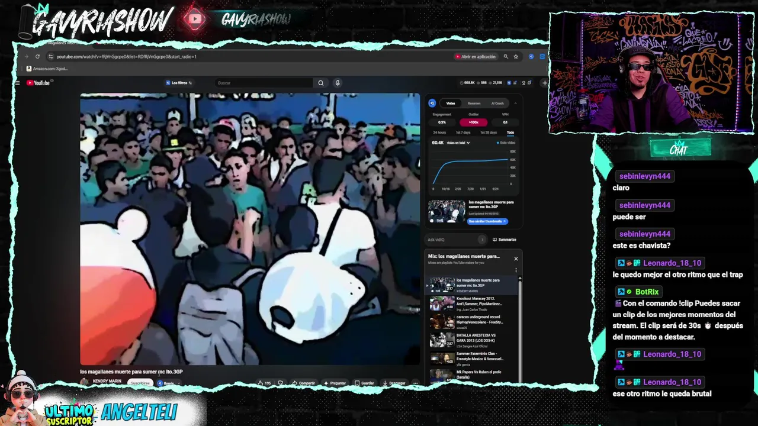Open more actions three dots below video
758x426 pixels.
[x=415, y=383]
